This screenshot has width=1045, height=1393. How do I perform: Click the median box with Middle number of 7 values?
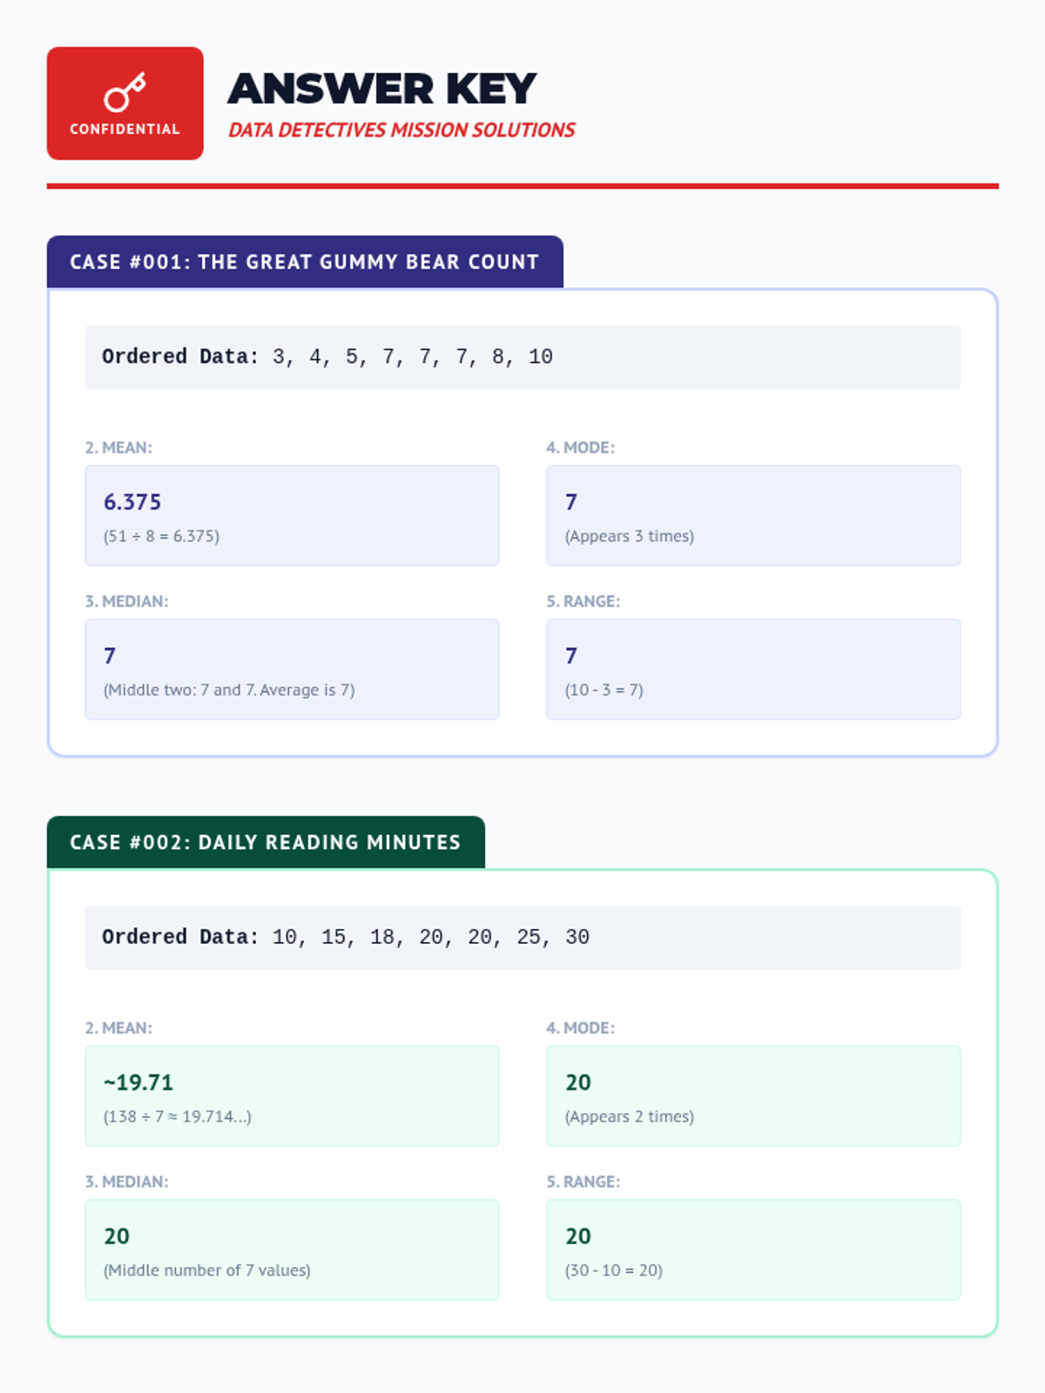coord(292,1250)
